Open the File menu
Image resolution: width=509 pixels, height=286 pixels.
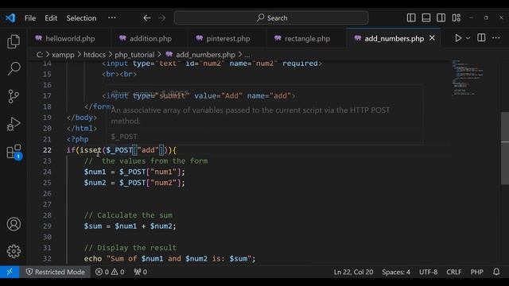(x=30, y=18)
